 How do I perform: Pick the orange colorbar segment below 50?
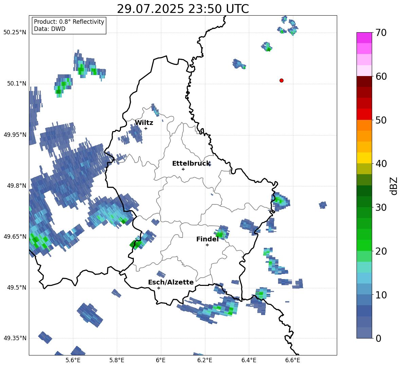pos(364,125)
